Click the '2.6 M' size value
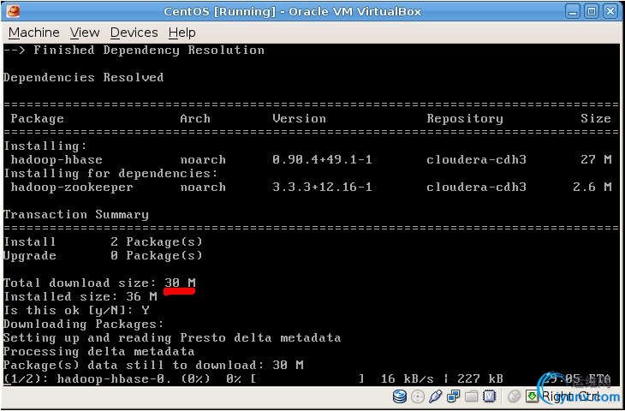 pyautogui.click(x=592, y=187)
